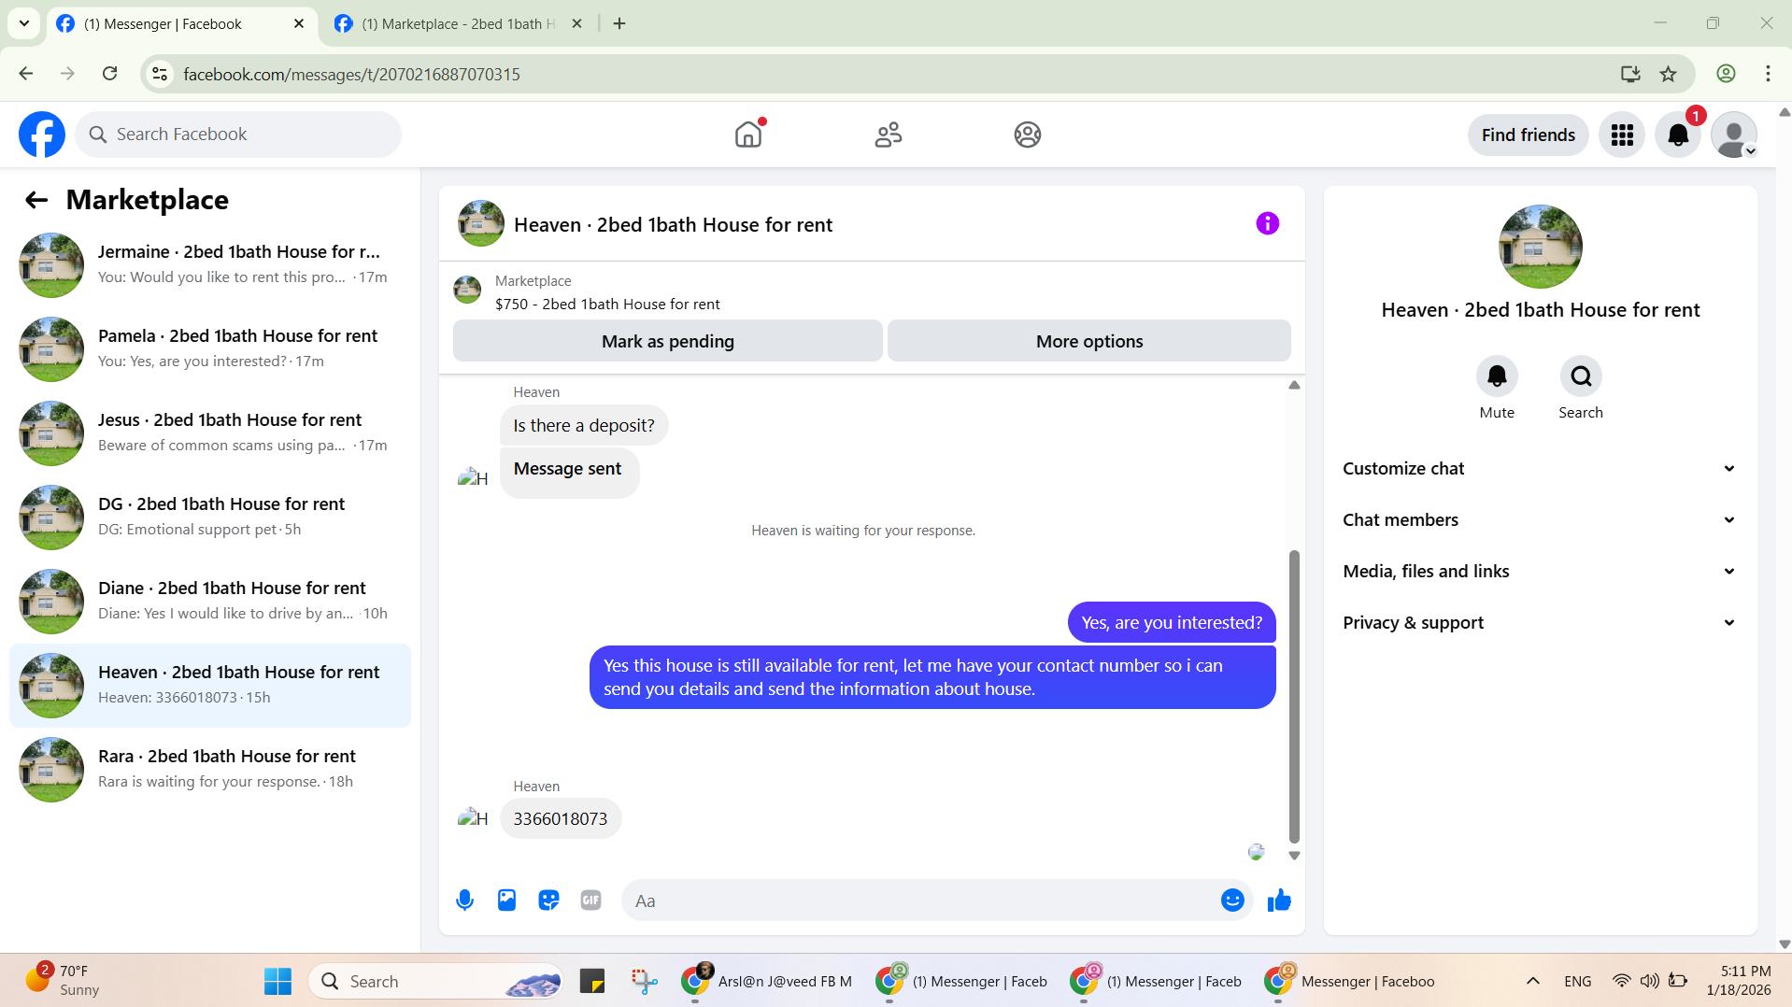Expand Customize chat section
The width and height of the screenshot is (1792, 1007).
tap(1540, 468)
